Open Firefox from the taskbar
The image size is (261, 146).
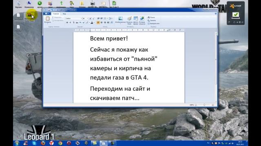coord(43,143)
